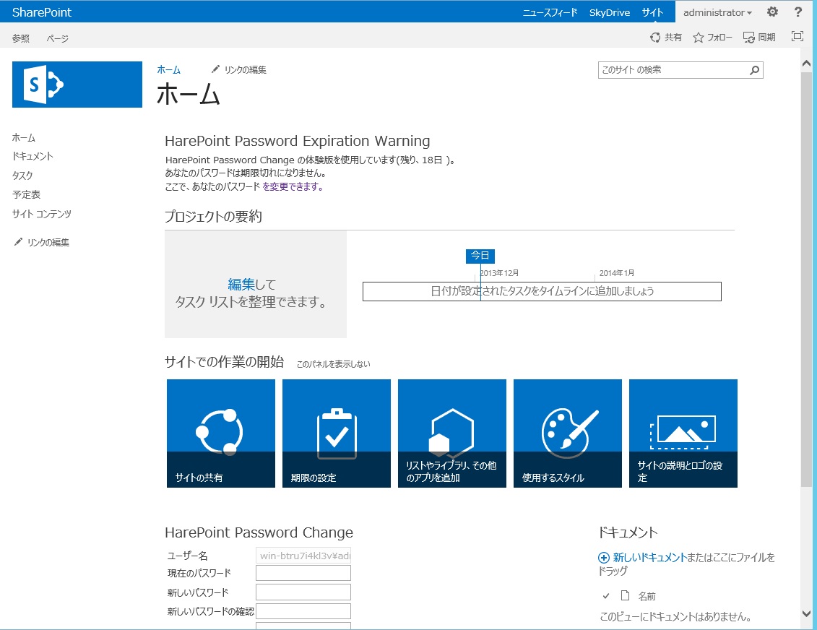Screen dimensions: 817x630
Task: Click the 今日 timeline marker
Action: tap(480, 255)
